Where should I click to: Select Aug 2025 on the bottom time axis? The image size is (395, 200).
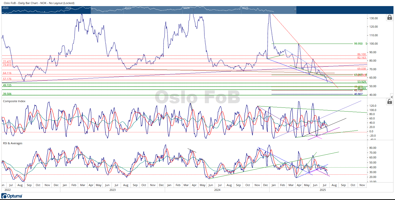click(334, 185)
